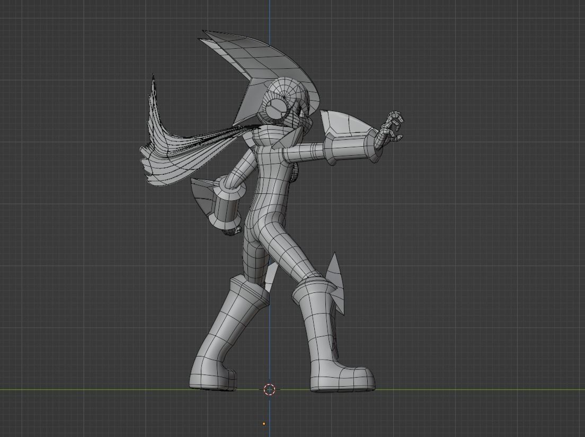Select the rear boot
The image size is (585, 437).
pyautogui.click(x=228, y=333)
